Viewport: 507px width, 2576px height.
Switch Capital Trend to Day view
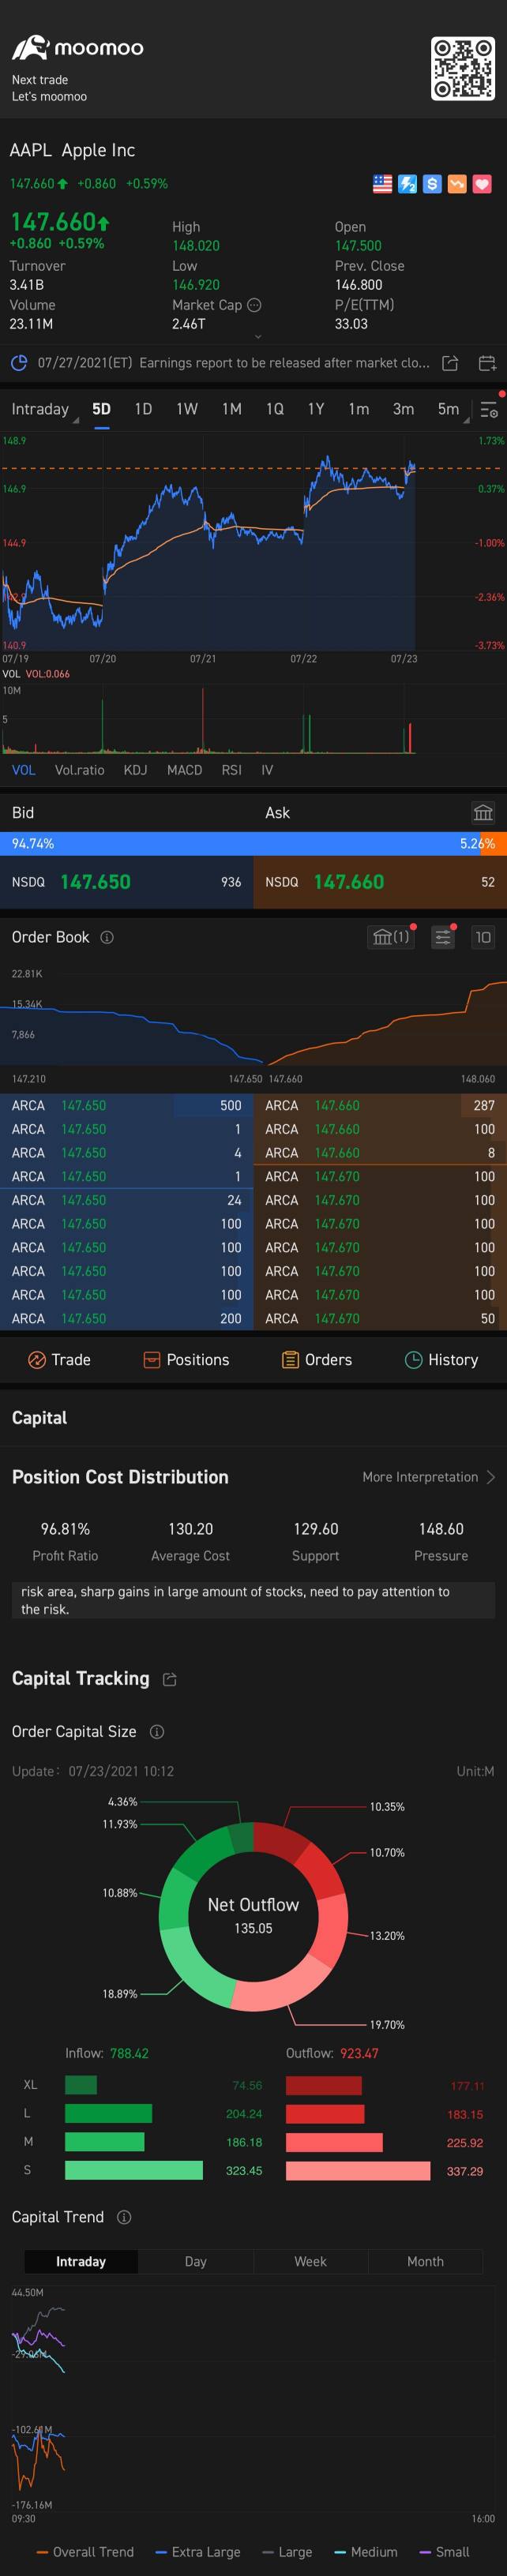pyautogui.click(x=195, y=2261)
